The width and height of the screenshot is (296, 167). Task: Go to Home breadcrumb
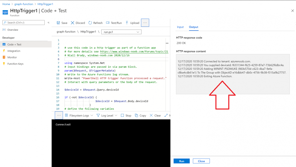point(6,4)
